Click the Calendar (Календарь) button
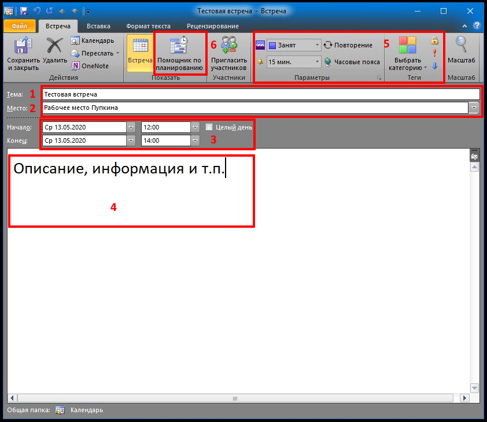This screenshot has width=487, height=422. click(x=93, y=40)
